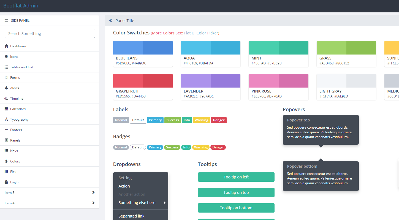Click the Typography letter icon
The image size is (399, 220).
[7, 119]
